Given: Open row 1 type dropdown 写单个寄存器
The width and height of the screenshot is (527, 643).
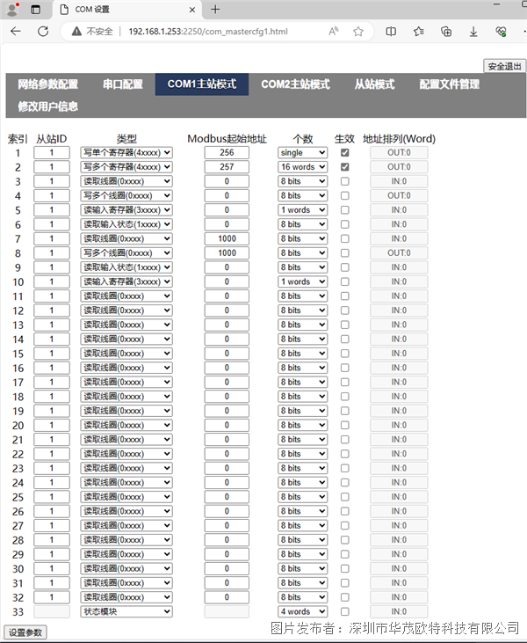Looking at the screenshot, I should [x=126, y=152].
